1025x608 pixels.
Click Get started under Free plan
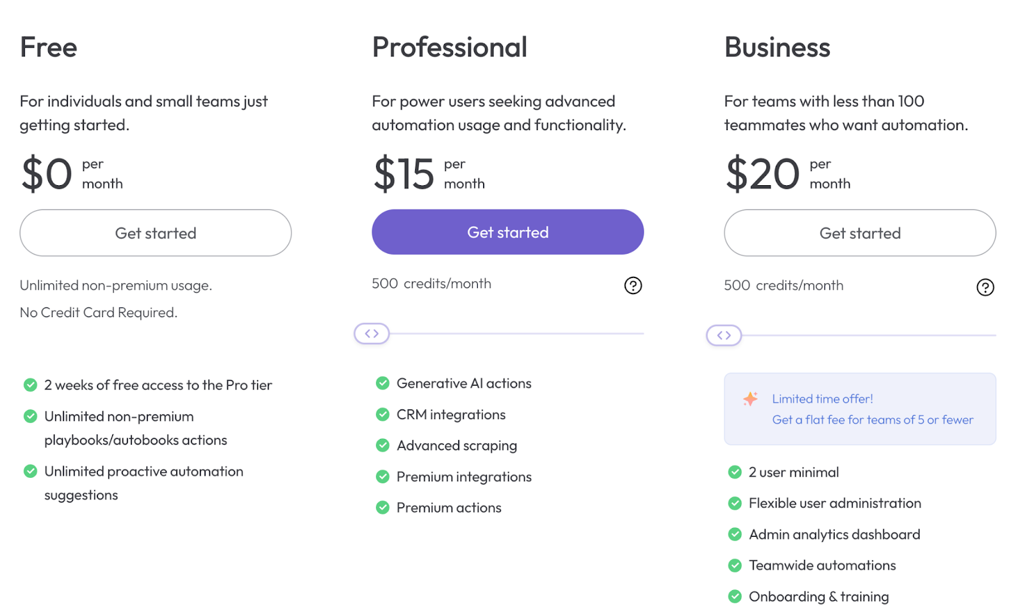coord(156,233)
